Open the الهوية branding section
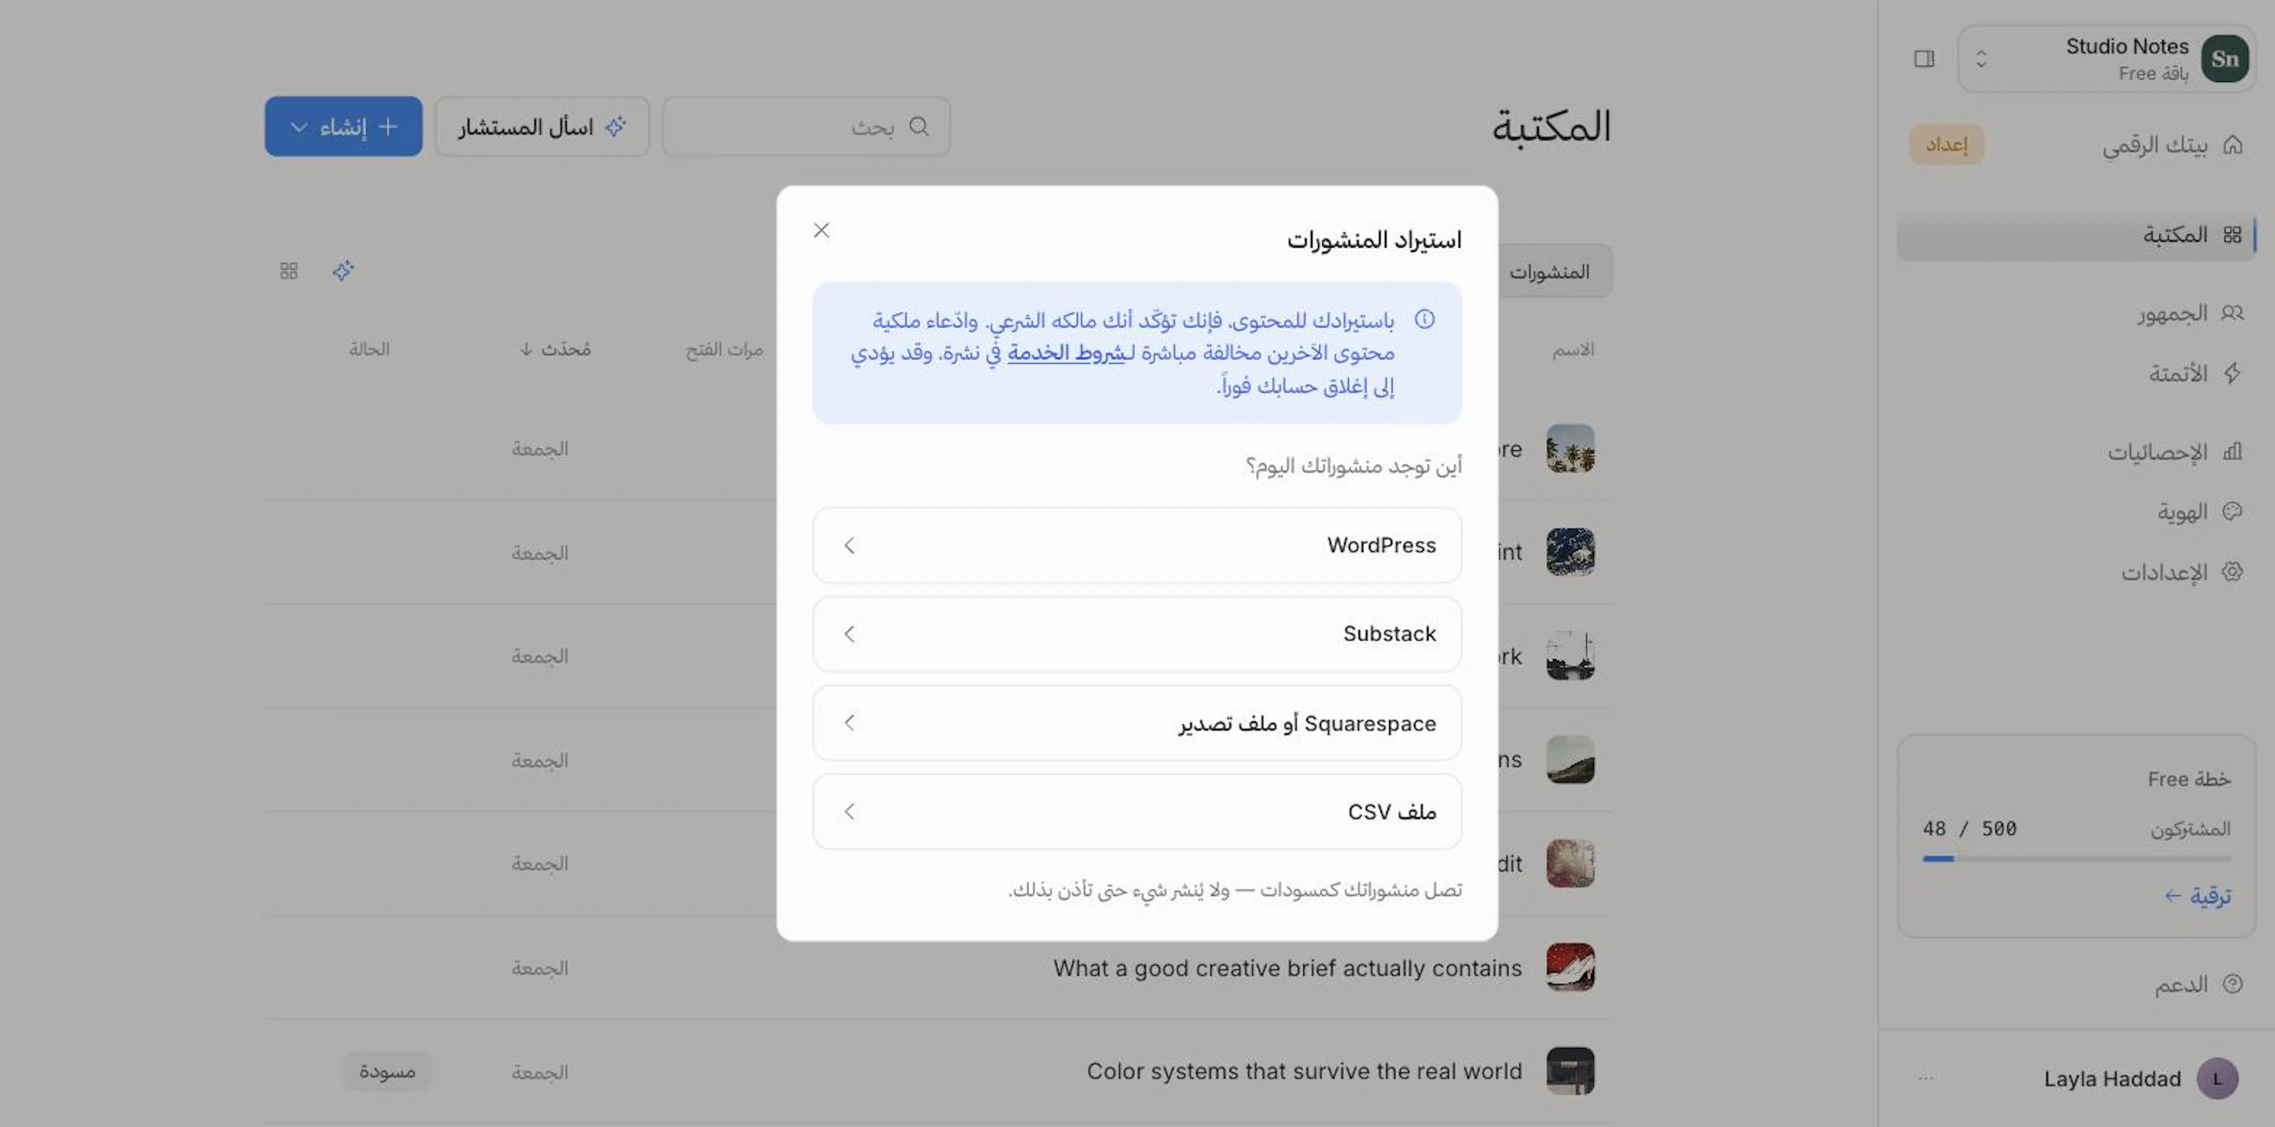 2200,511
